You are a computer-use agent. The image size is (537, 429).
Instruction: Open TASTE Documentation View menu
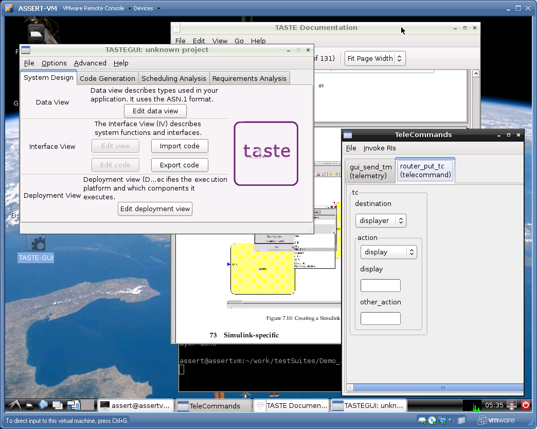(x=220, y=41)
